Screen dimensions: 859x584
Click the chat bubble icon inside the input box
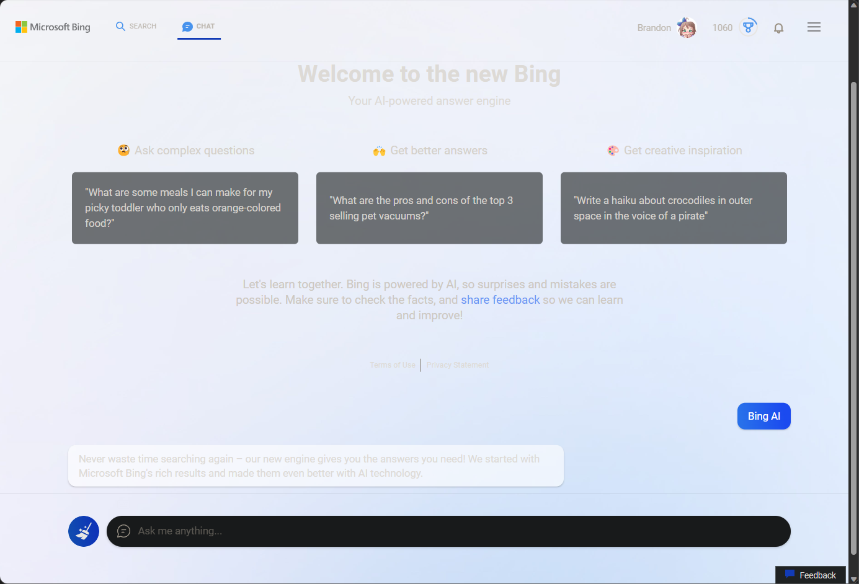pyautogui.click(x=123, y=531)
